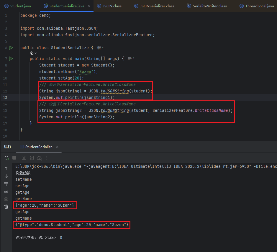Click the Student.java file type icon
277x252 pixels.
(6, 6)
